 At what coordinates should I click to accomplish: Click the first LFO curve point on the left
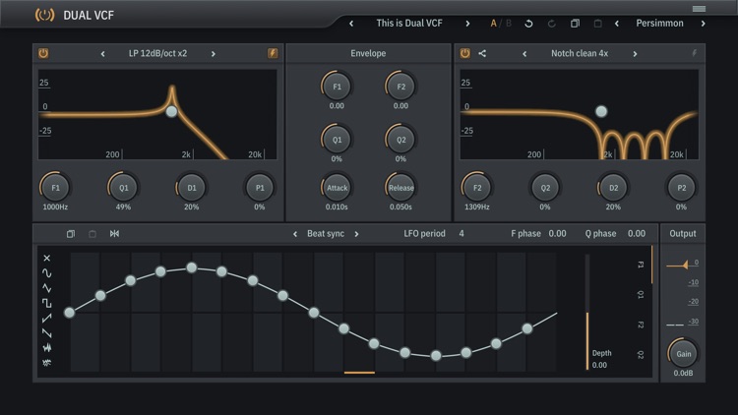coord(70,313)
